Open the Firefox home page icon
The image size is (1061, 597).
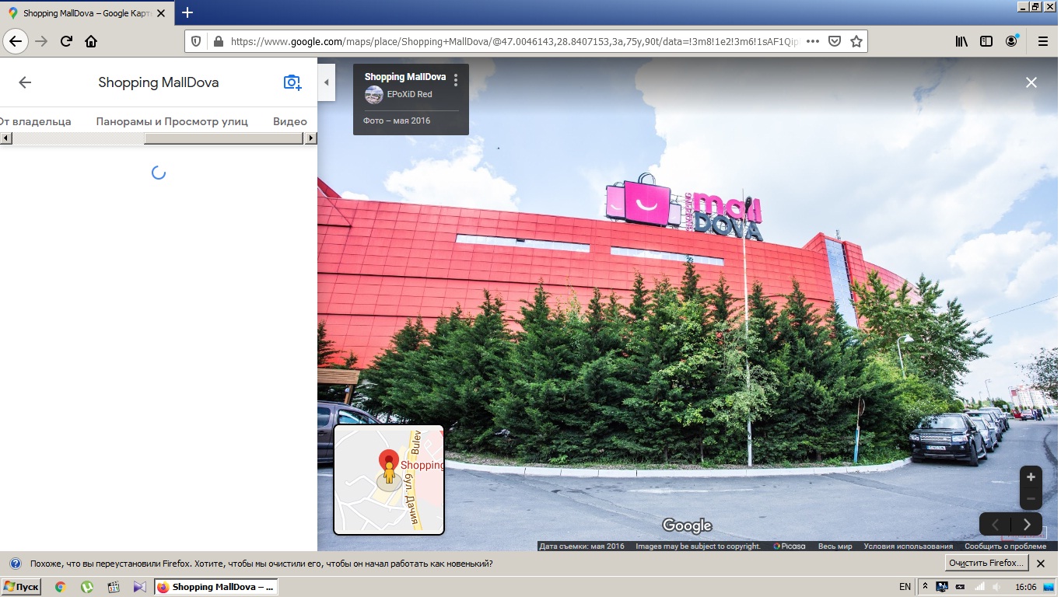(91, 41)
